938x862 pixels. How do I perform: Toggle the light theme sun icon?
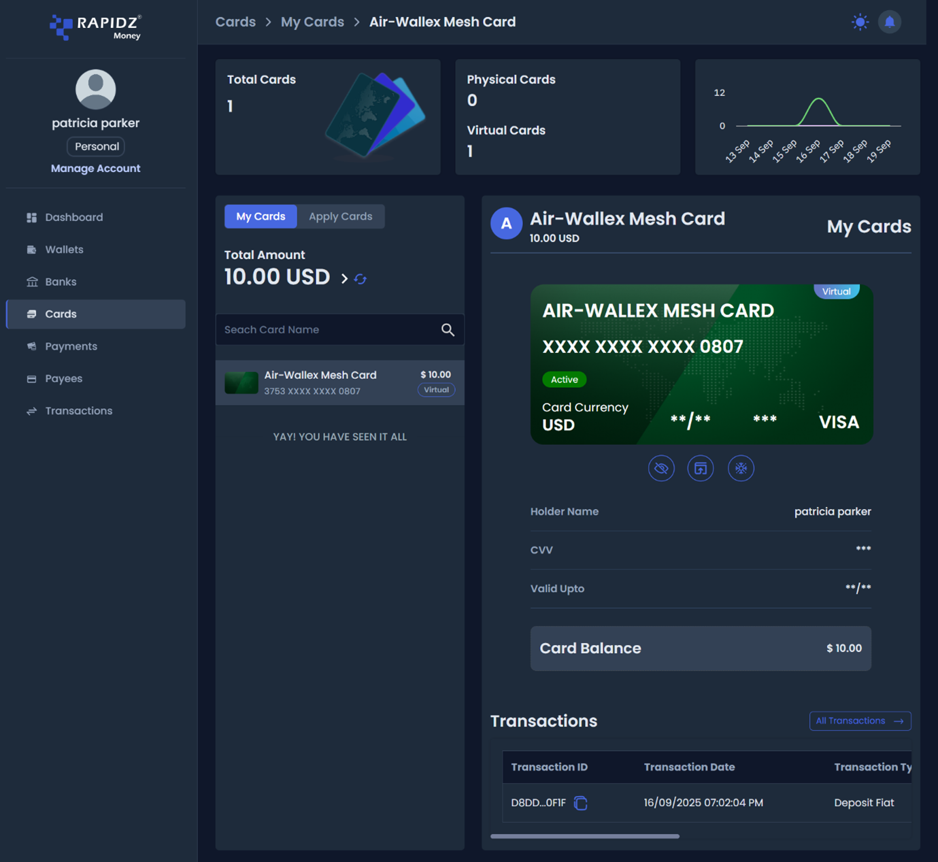[x=860, y=22]
